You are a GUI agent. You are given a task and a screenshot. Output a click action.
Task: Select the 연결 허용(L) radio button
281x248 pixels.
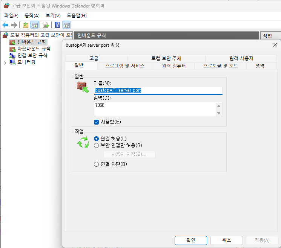tap(96, 138)
